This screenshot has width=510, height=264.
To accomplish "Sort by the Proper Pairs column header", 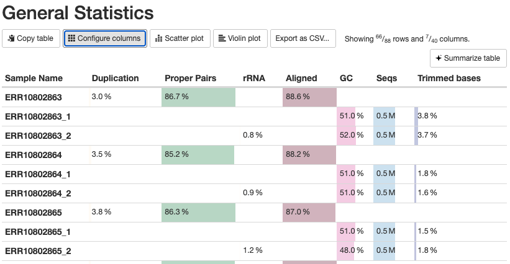I will point(190,78).
